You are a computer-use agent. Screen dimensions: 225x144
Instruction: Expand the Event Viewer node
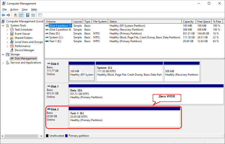(7, 34)
